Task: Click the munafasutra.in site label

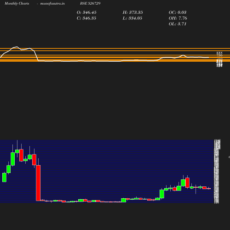Action: pos(52,4)
